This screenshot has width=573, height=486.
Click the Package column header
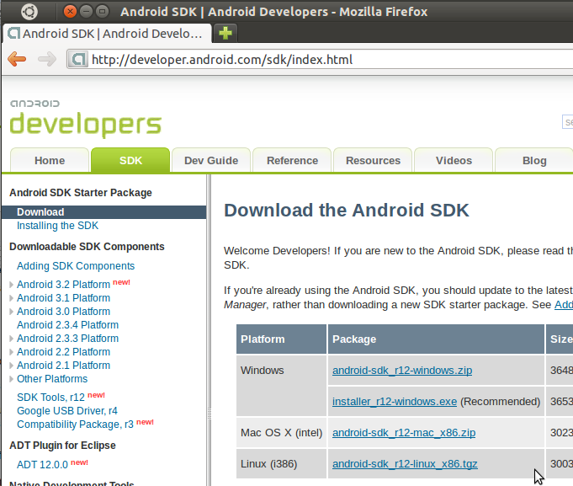[436, 339]
